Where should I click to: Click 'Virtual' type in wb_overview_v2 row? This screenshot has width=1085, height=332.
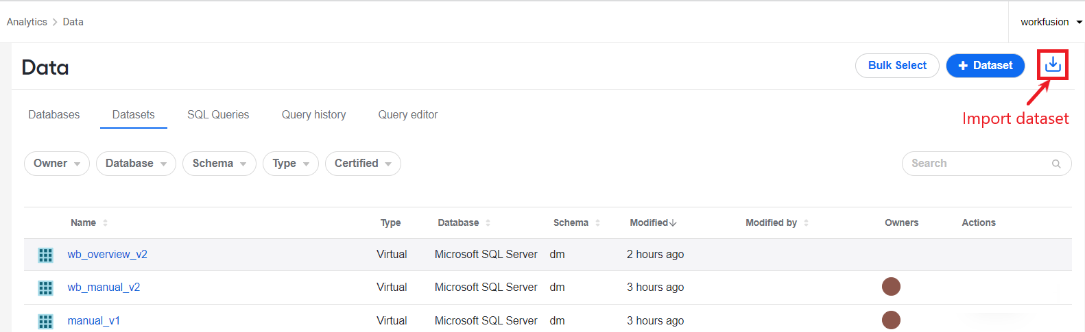pos(392,255)
